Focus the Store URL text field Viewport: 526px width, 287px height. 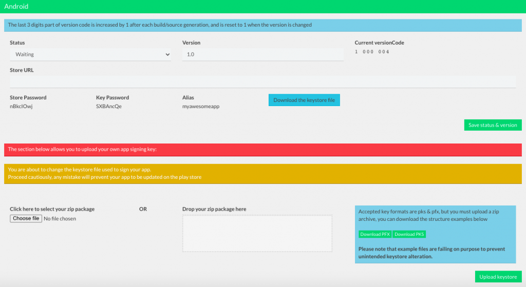pyautogui.click(x=262, y=81)
